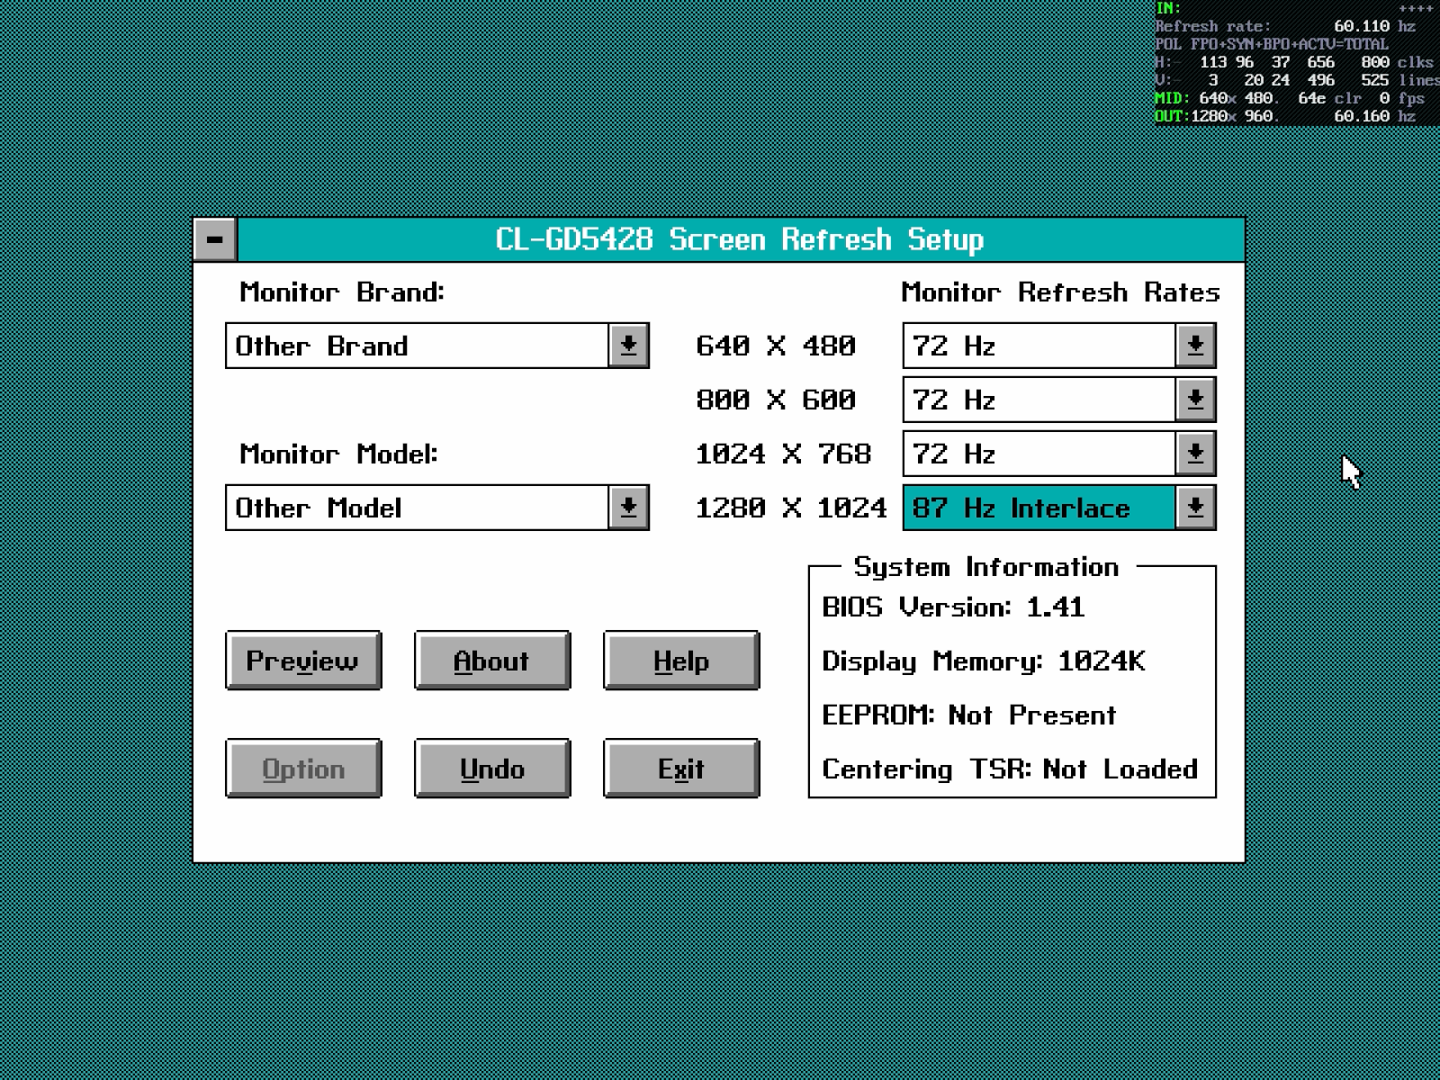Viewport: 1440px width, 1080px height.
Task: Click the 72 Hz field for 640 X 480
Action: point(1039,346)
